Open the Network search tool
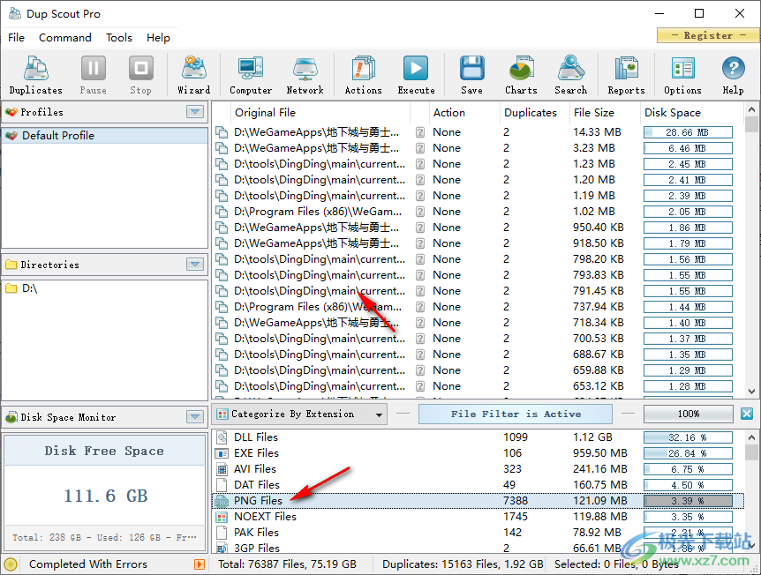The width and height of the screenshot is (761, 575). tap(305, 75)
